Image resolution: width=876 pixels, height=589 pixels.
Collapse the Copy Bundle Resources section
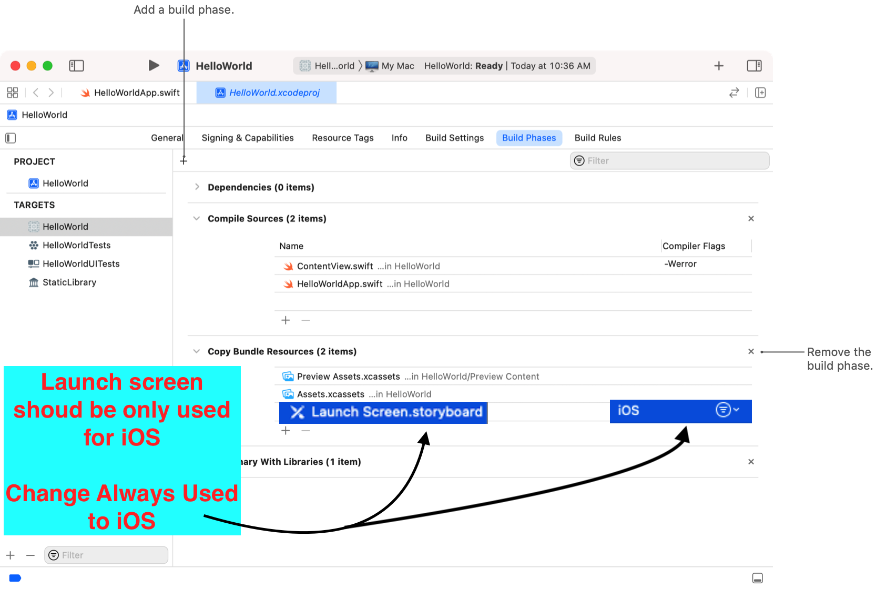pyautogui.click(x=197, y=351)
